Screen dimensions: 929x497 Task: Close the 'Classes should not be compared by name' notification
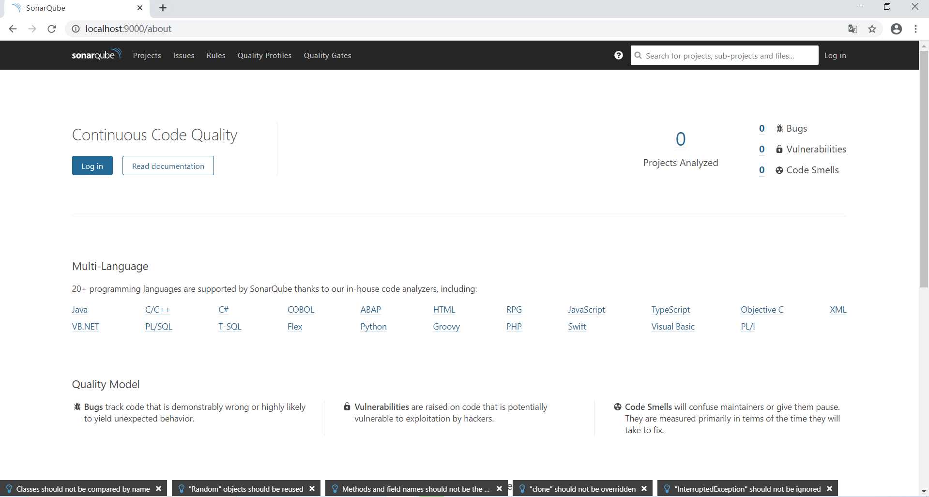[158, 489]
